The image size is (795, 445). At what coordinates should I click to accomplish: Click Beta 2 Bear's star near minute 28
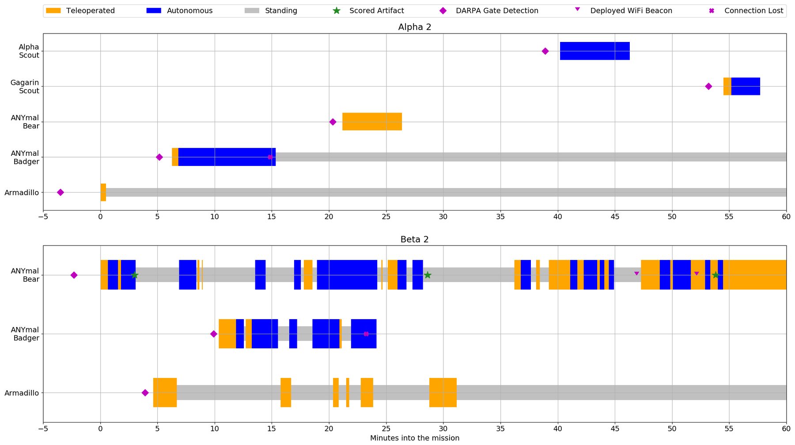tap(428, 275)
